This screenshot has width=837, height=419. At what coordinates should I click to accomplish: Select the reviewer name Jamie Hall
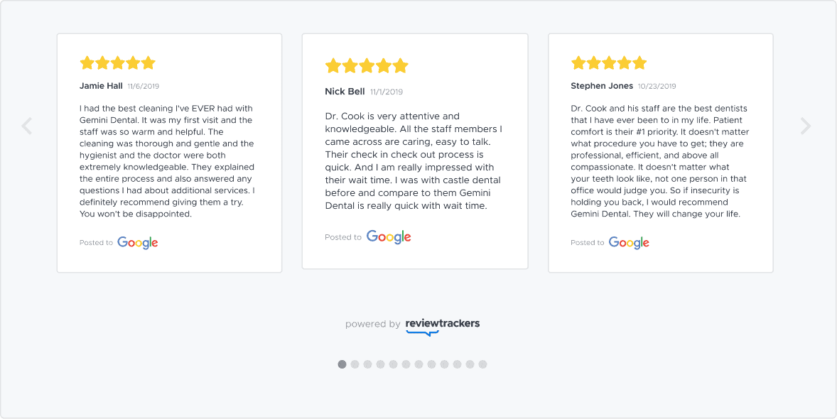101,86
